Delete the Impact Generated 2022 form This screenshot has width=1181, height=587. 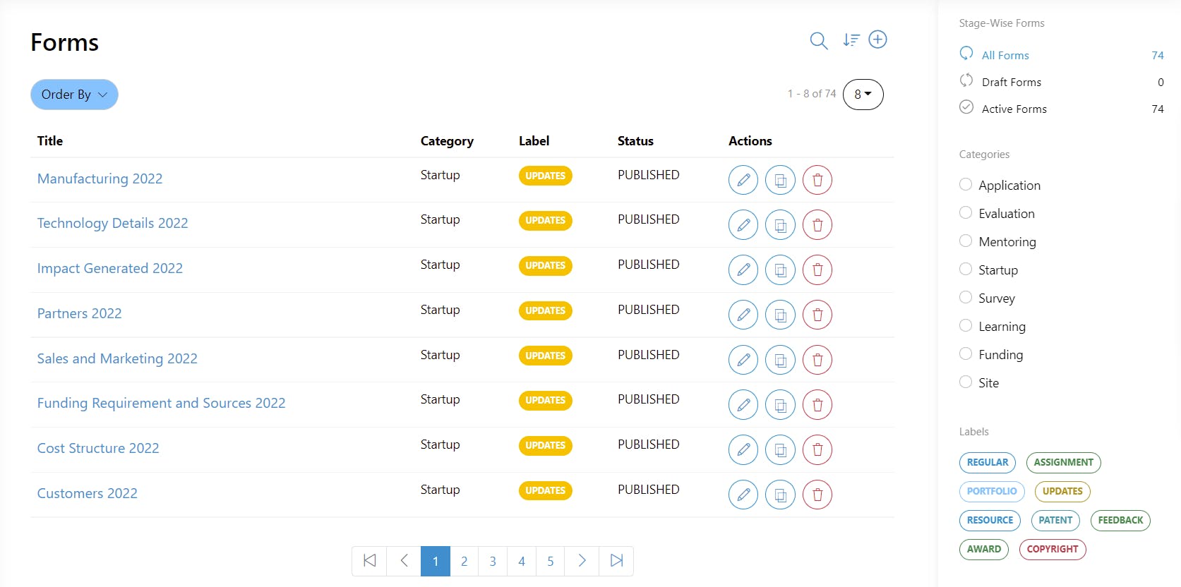(x=817, y=270)
